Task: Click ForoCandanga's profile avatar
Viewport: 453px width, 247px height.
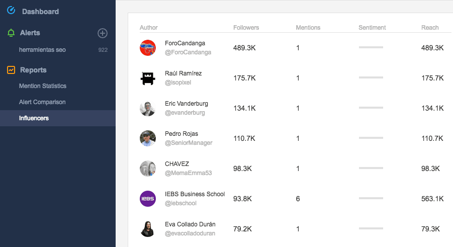Action: click(148, 48)
